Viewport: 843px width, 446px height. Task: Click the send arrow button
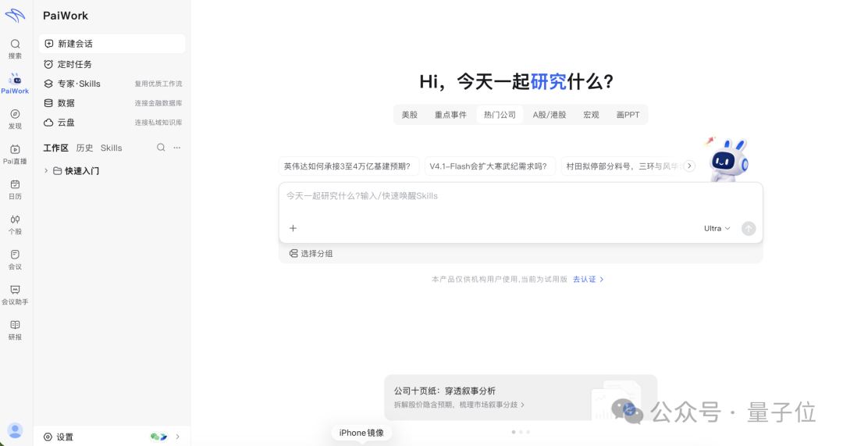(749, 229)
